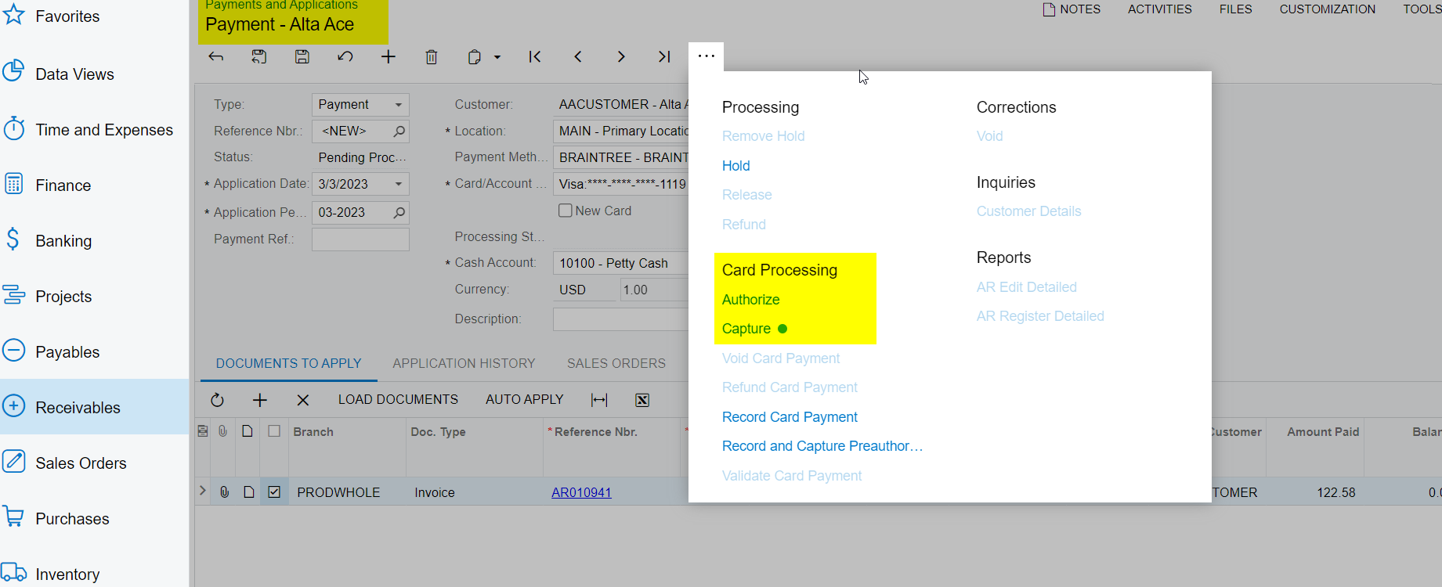Viewport: 1442px width, 587px height.
Task: Select Record and Capture Preauthorization entry
Action: 822,446
